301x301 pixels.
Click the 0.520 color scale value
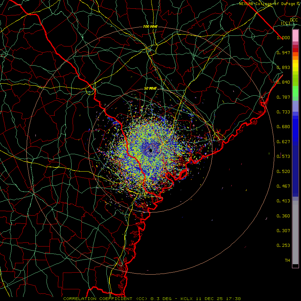pos(283,172)
